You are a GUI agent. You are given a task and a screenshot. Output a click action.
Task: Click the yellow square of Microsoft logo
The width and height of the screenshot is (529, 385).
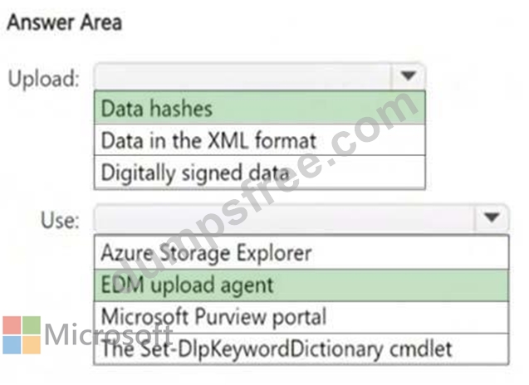[x=32, y=344]
